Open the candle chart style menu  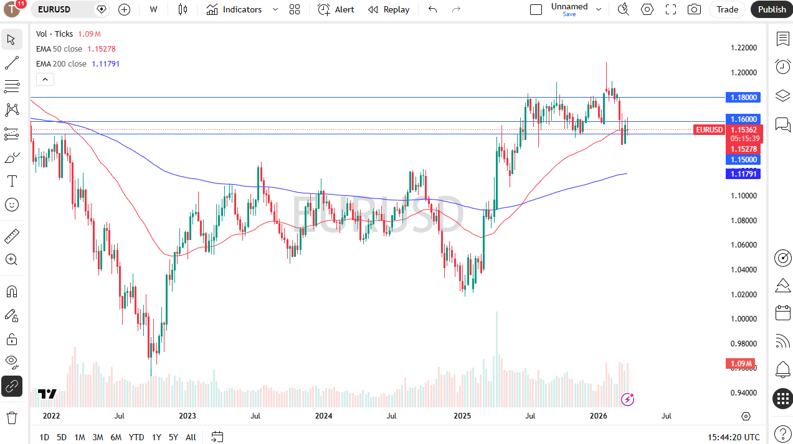pyautogui.click(x=182, y=9)
